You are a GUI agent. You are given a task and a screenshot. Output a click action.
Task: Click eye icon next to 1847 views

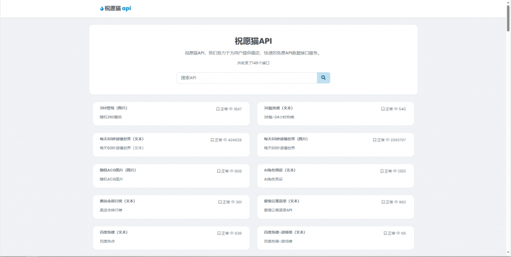[x=231, y=109]
